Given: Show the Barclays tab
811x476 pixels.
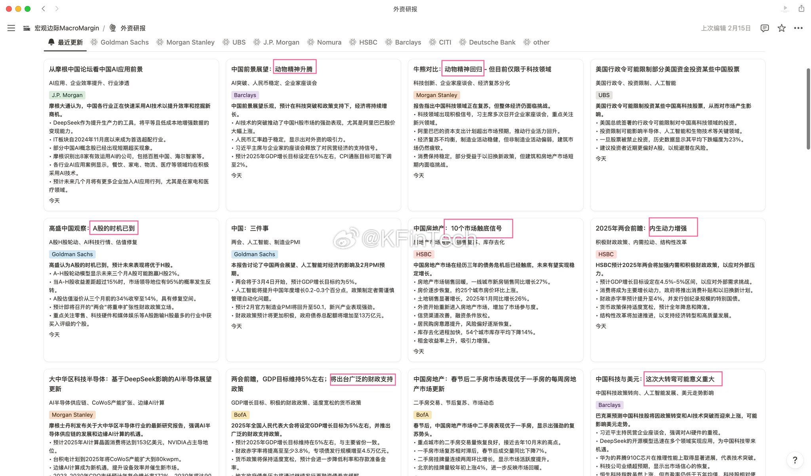Looking at the screenshot, I should (x=403, y=42).
